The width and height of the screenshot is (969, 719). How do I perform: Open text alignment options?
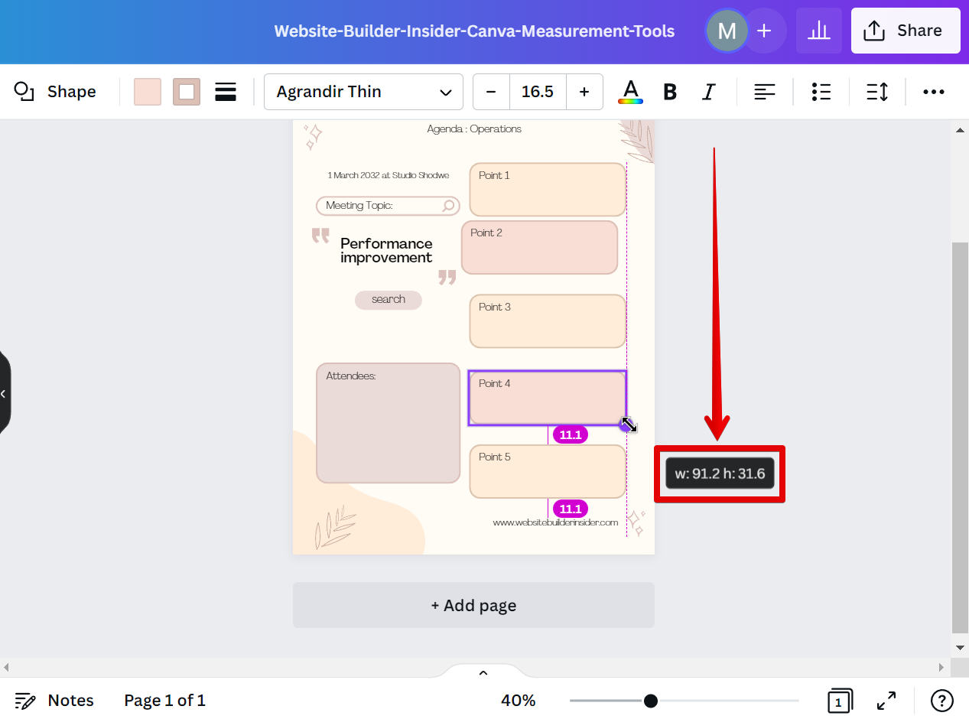[x=764, y=92]
